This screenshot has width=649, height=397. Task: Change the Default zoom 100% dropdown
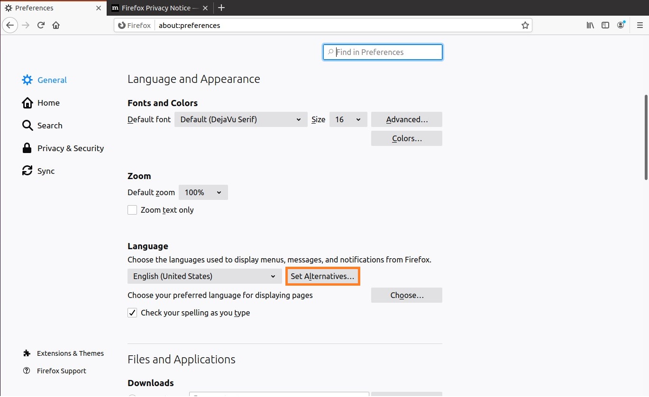click(x=203, y=192)
